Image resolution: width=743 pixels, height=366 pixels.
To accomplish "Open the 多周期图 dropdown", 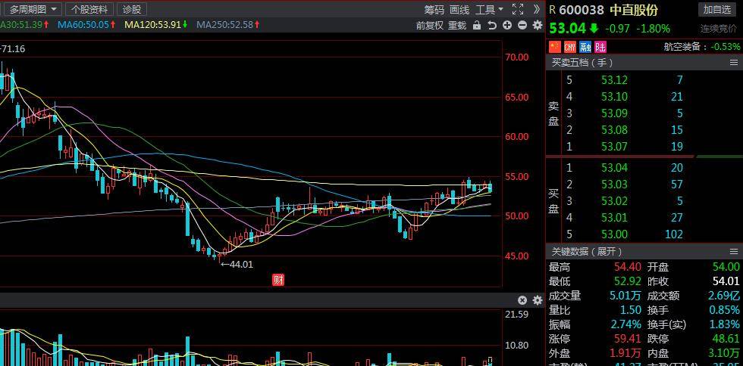I will 33,9.
